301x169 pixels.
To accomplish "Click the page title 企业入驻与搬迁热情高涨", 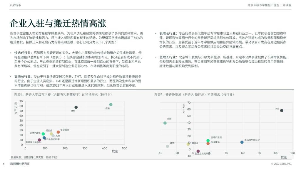I will [58, 23].
